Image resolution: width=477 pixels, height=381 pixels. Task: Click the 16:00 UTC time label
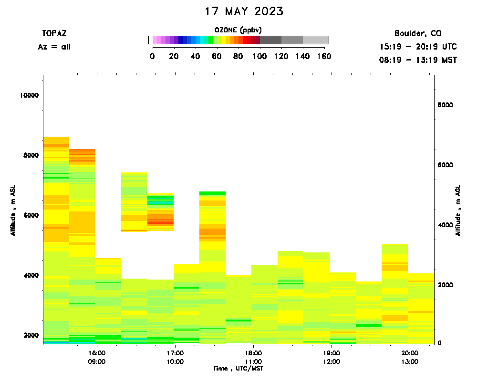click(x=97, y=353)
